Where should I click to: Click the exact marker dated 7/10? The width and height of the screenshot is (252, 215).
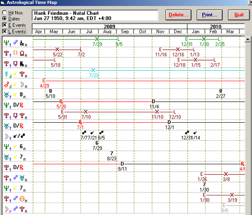pyautogui.click(x=86, y=112)
